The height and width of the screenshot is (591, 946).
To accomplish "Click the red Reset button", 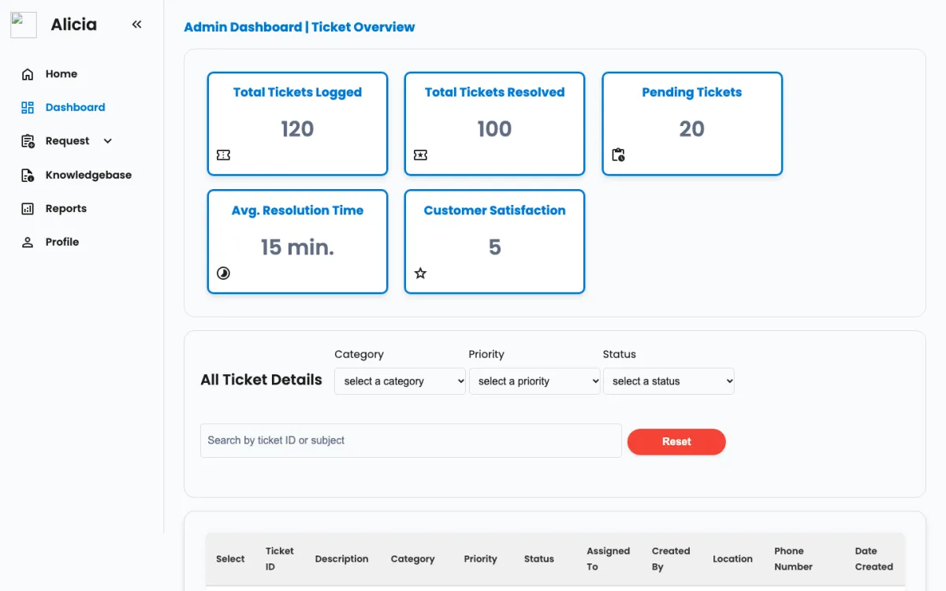I will [x=676, y=442].
